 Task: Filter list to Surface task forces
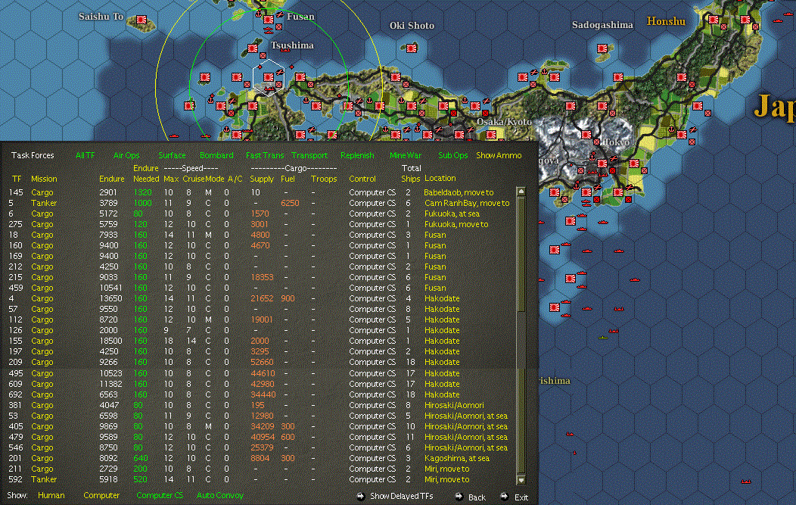pos(172,155)
